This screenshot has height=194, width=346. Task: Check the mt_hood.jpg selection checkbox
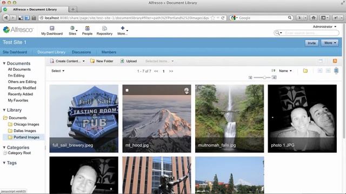127,90
